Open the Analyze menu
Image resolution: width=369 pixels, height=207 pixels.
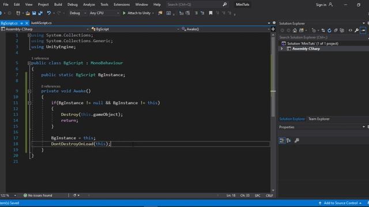click(x=89, y=5)
